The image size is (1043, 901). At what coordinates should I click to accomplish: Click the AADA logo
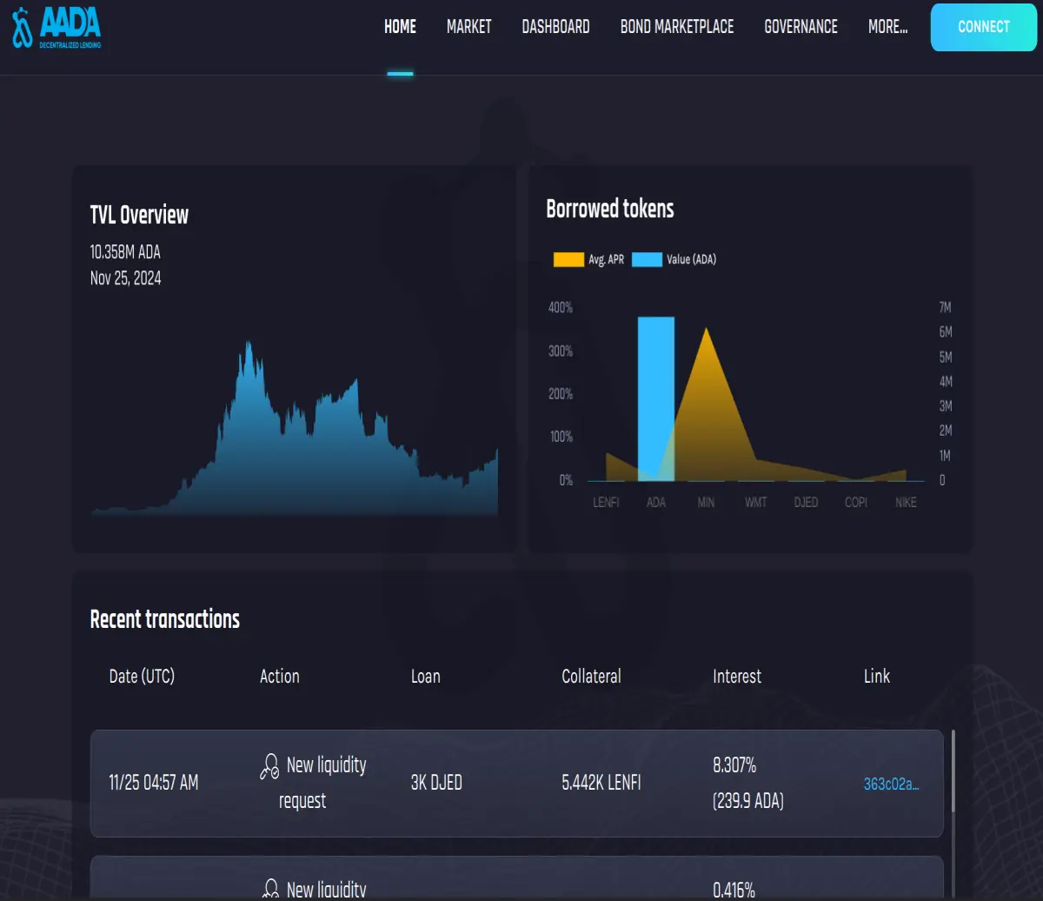(x=56, y=26)
